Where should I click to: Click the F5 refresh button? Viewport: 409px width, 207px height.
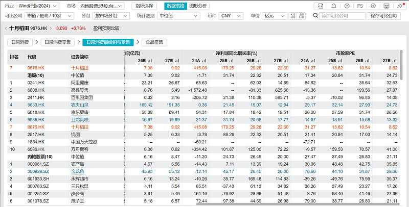(360, 6)
